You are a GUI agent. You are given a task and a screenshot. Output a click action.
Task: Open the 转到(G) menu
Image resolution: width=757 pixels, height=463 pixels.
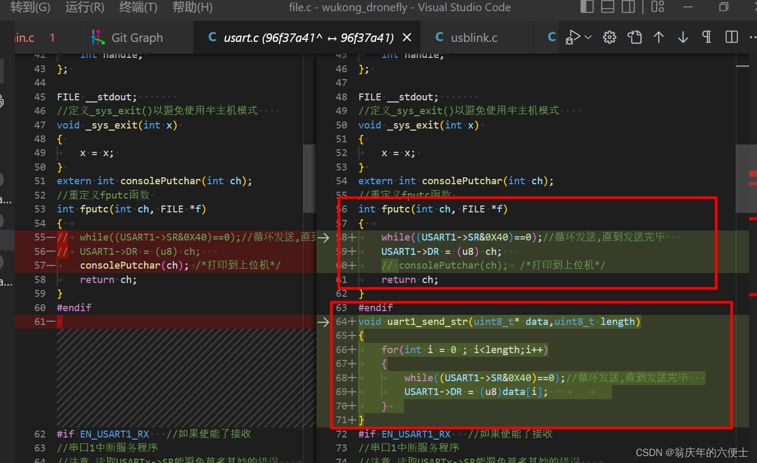30,7
